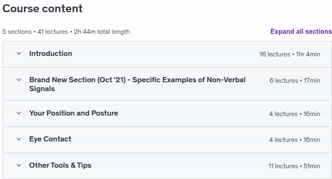Click the 2h 44m total length text
The image size is (332, 179).
[102, 31]
